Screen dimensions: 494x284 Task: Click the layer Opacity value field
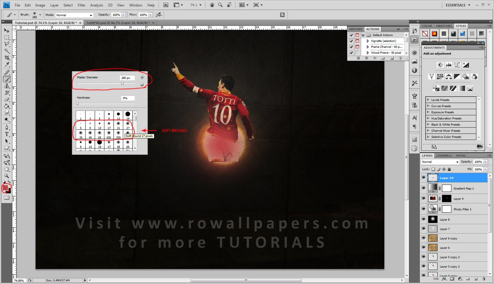(478, 162)
